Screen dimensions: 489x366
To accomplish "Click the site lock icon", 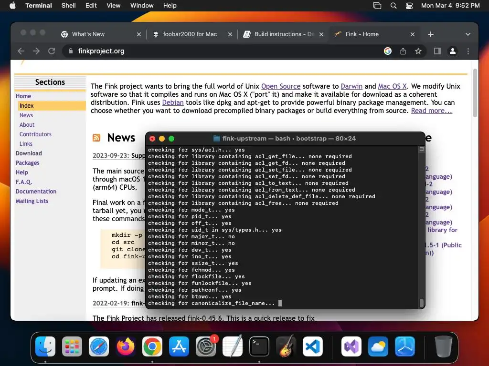I will click(x=71, y=51).
